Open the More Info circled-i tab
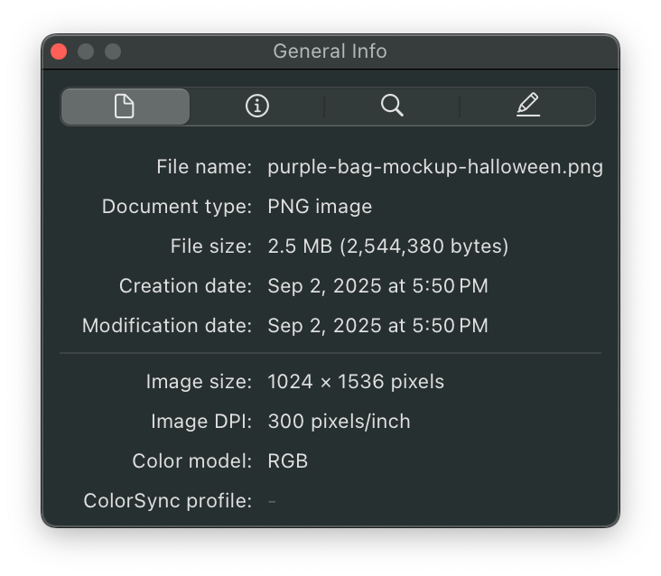Image resolution: width=661 pixels, height=576 pixels. click(x=257, y=107)
